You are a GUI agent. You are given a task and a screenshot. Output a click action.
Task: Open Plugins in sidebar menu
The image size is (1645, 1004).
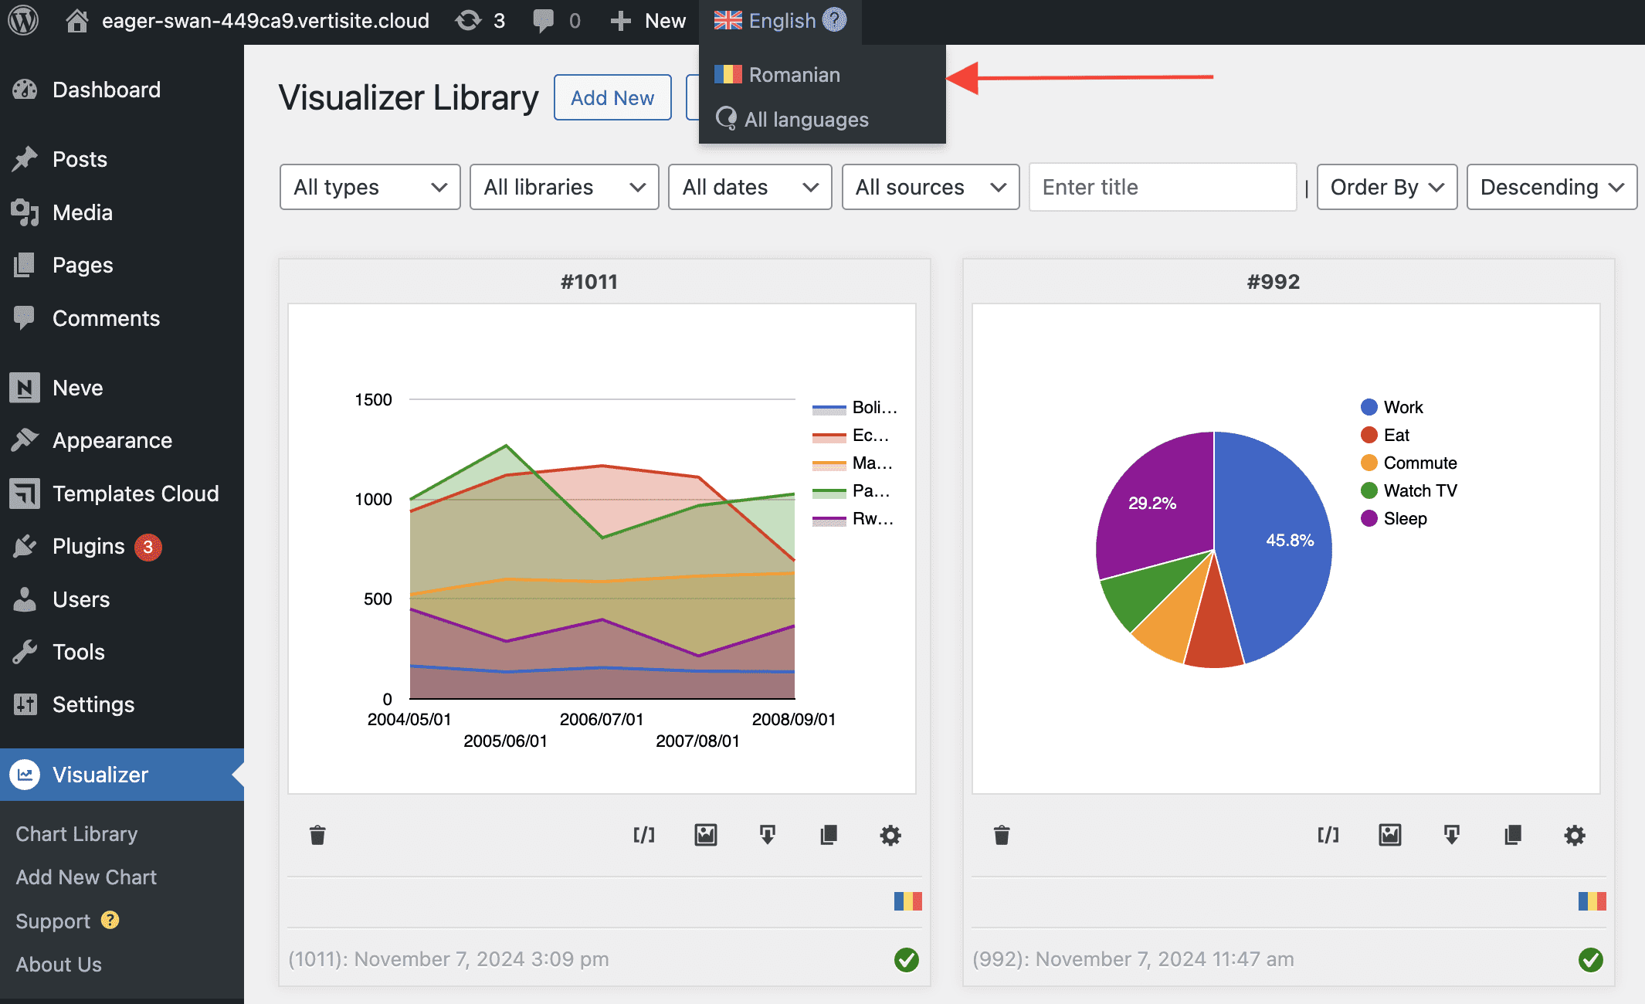[x=88, y=546]
